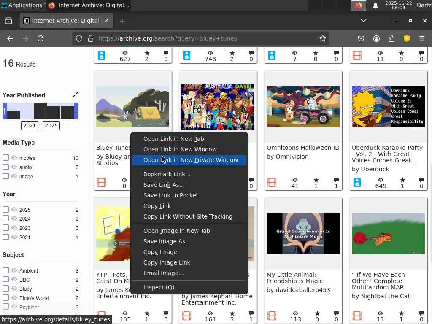
Task: Check the movies media type checkbox
Action: (5, 158)
